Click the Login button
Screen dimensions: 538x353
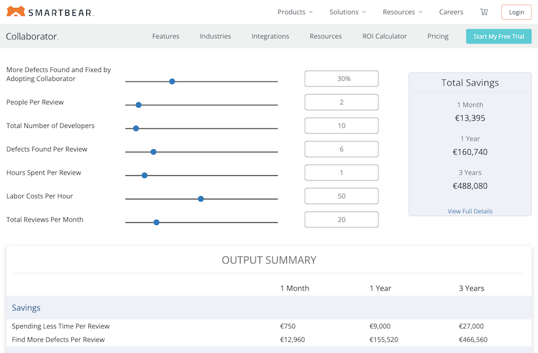click(516, 12)
